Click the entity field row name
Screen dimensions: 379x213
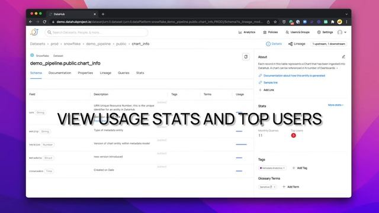pyautogui.click(x=34, y=131)
